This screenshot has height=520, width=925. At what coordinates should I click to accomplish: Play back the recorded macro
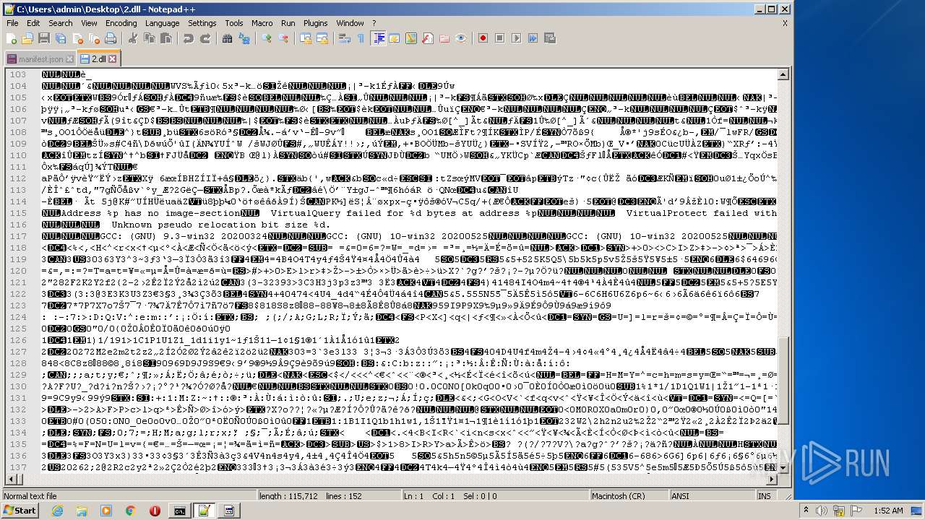(x=516, y=38)
